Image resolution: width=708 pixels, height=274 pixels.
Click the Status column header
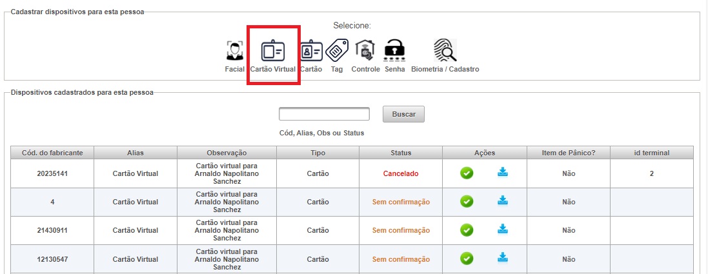click(x=401, y=153)
